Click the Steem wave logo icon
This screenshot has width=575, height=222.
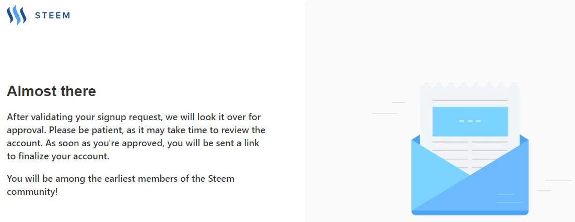(x=17, y=15)
